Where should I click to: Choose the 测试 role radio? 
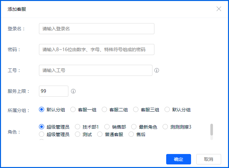tap(78, 134)
